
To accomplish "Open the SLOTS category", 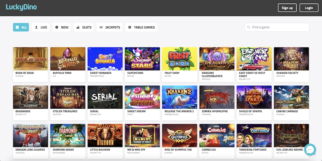I will 84,27.
